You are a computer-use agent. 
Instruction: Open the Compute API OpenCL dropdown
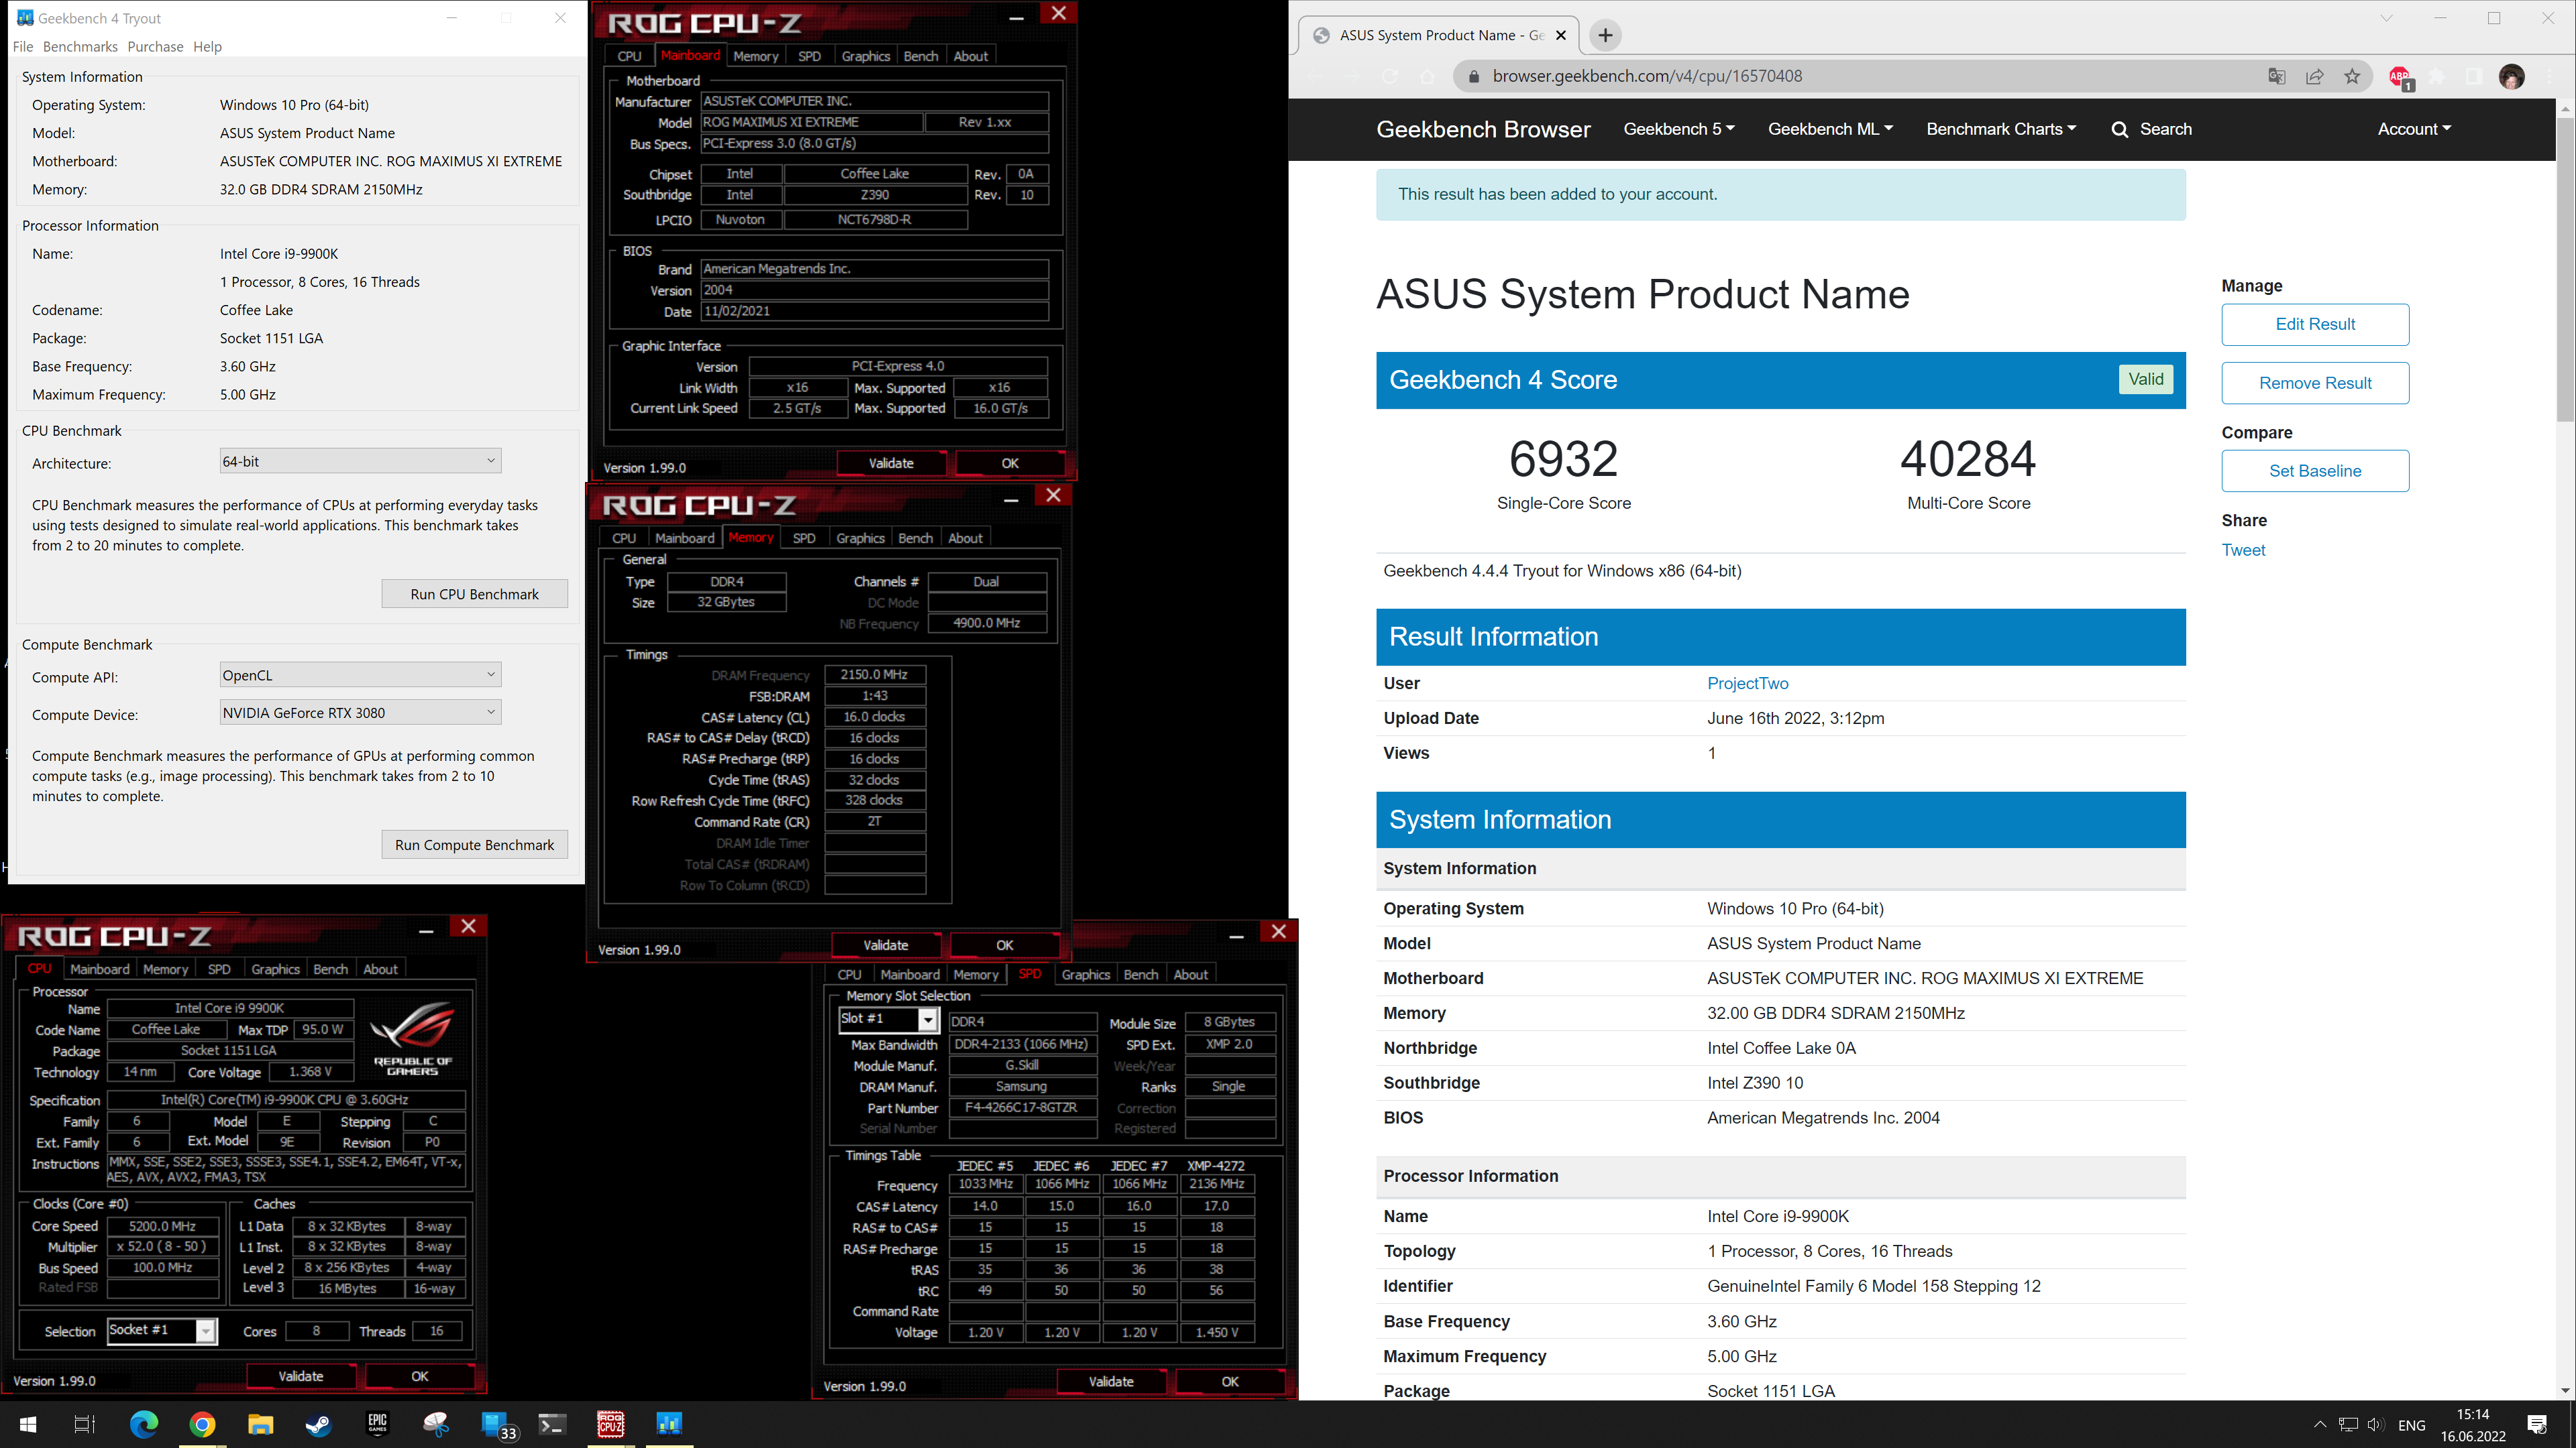click(360, 674)
